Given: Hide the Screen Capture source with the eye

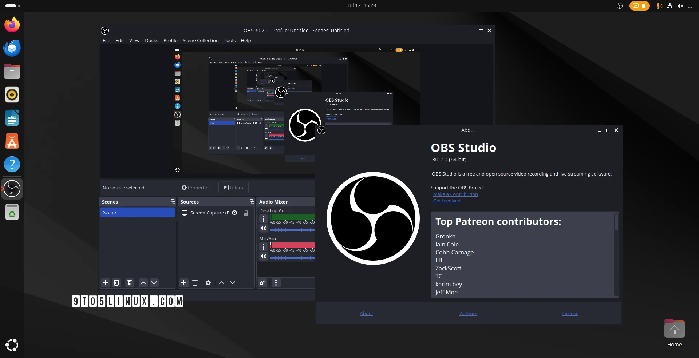Looking at the screenshot, I should pyautogui.click(x=234, y=213).
